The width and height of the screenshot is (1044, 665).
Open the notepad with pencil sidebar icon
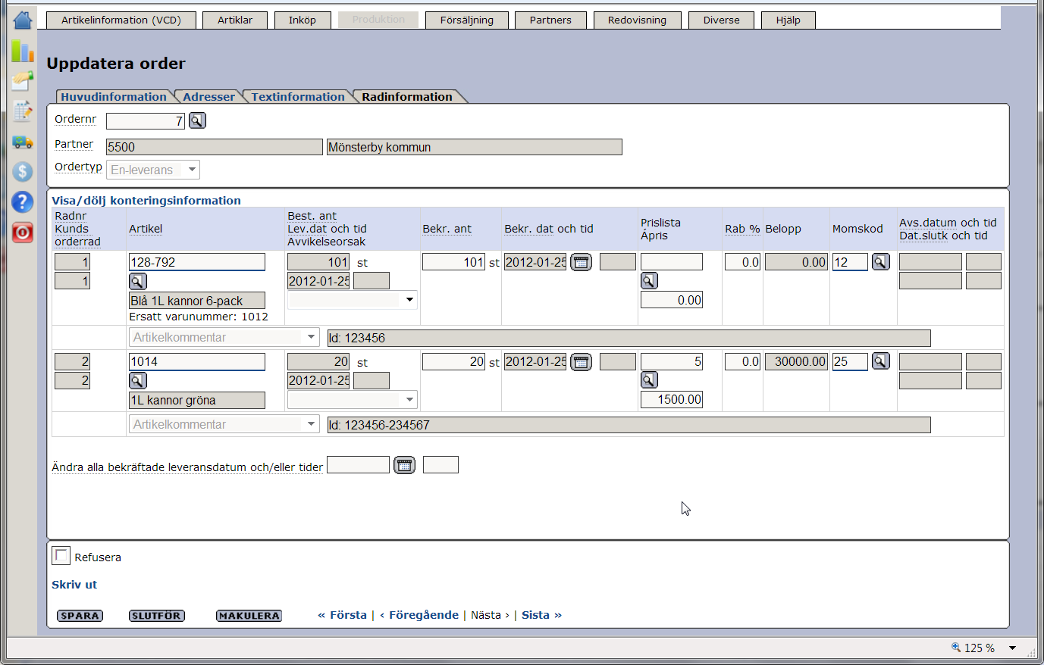point(23,111)
